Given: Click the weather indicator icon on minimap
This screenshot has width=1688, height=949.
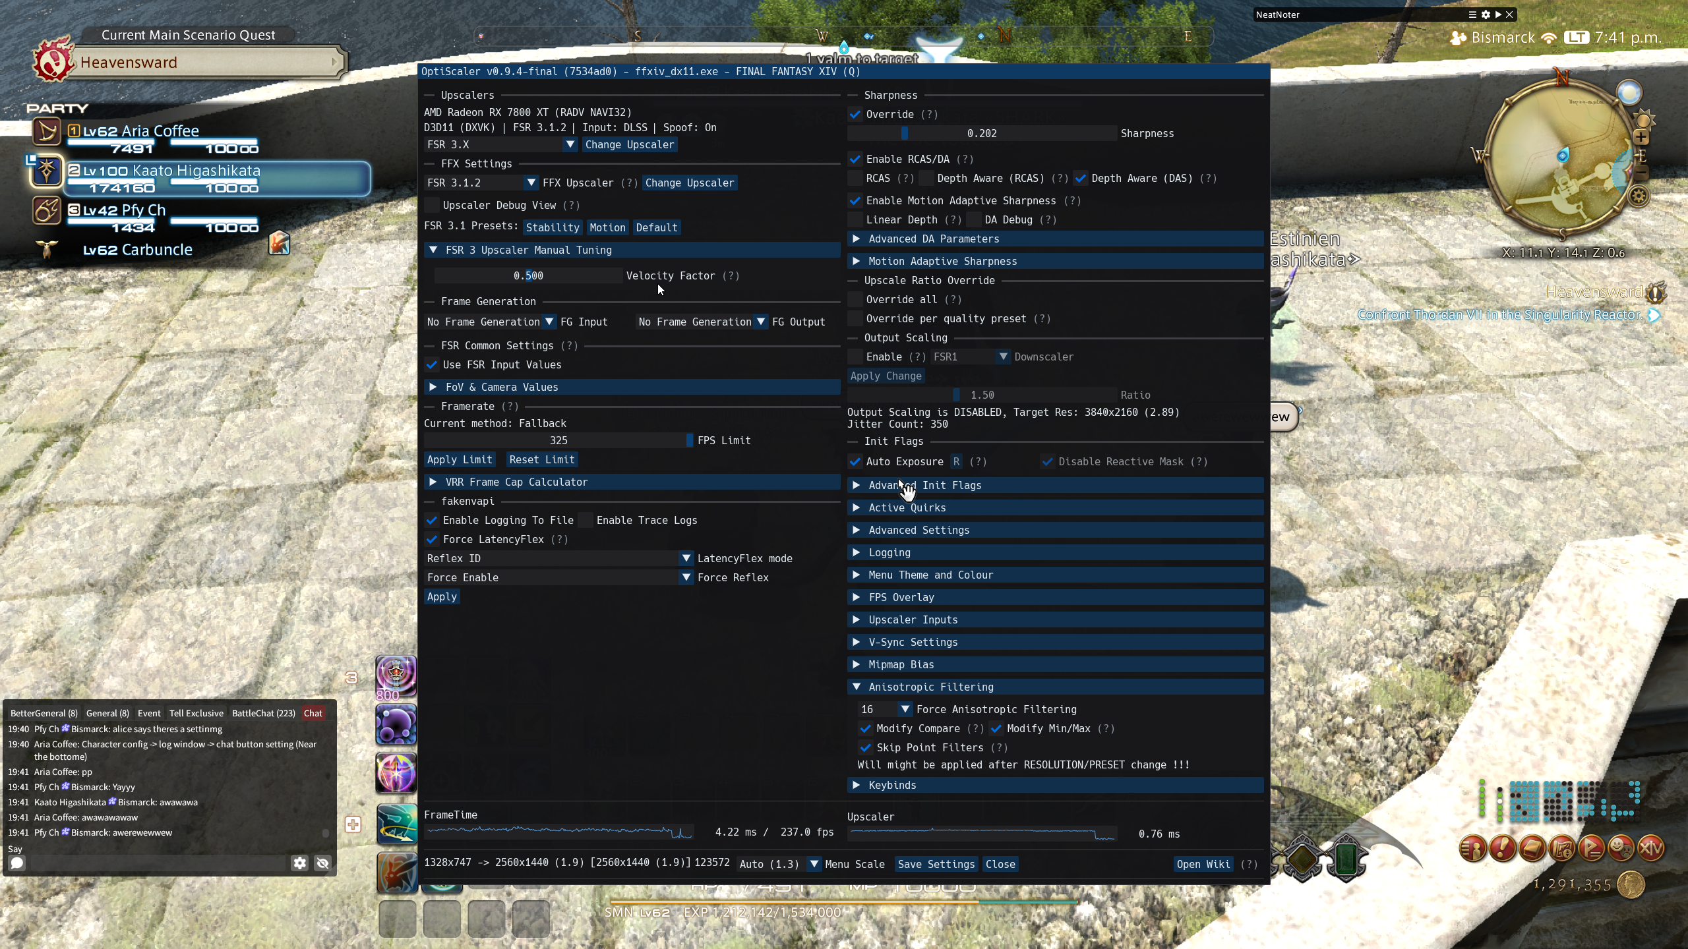Looking at the screenshot, I should click(1629, 93).
